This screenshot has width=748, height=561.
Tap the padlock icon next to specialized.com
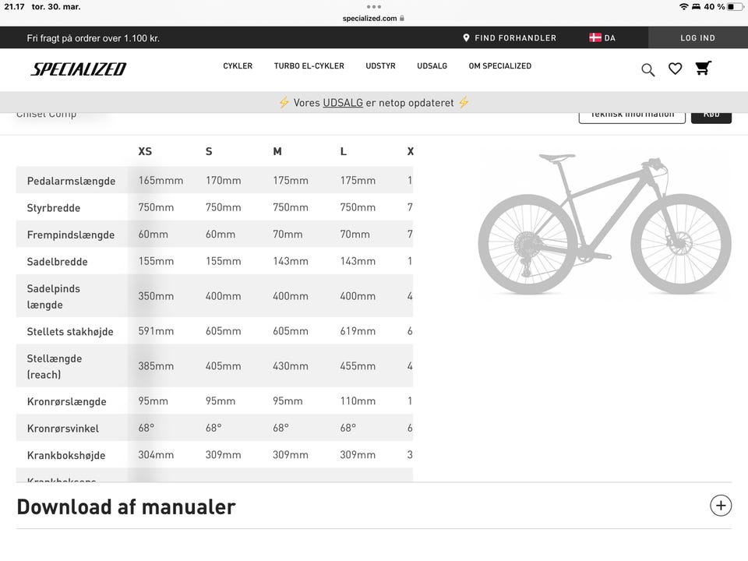click(402, 18)
